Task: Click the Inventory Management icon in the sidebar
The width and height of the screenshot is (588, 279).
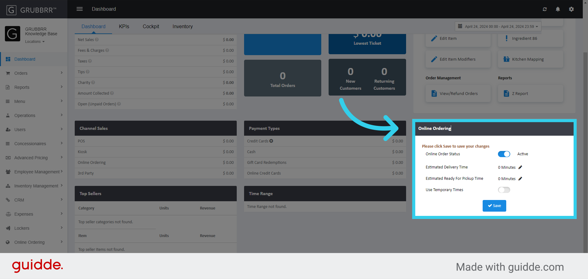Action: 8,186
